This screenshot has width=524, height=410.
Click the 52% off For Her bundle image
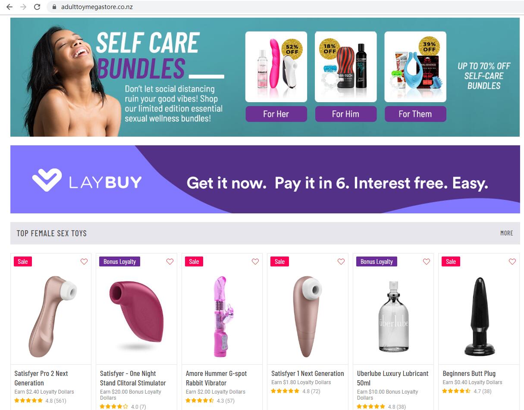[x=276, y=67]
